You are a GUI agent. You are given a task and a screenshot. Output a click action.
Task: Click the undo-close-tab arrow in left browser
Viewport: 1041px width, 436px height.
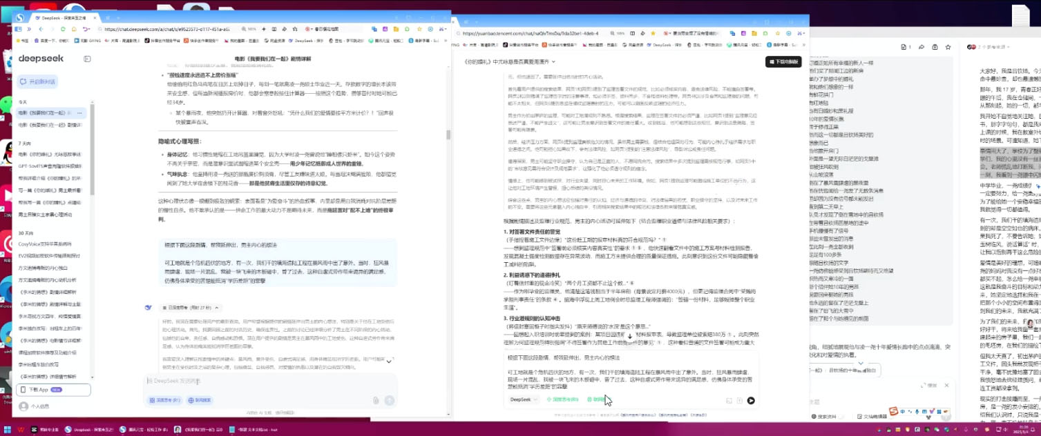click(86, 29)
